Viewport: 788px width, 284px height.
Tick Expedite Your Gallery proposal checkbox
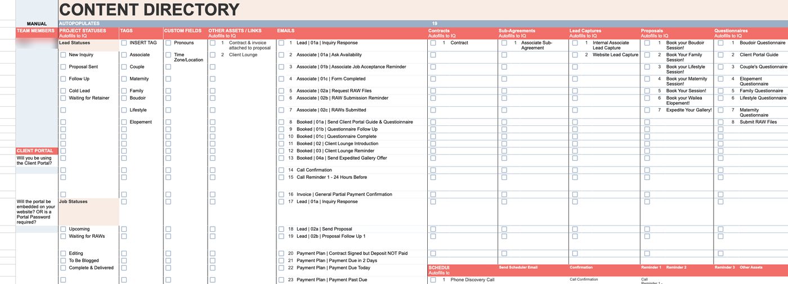pos(647,110)
